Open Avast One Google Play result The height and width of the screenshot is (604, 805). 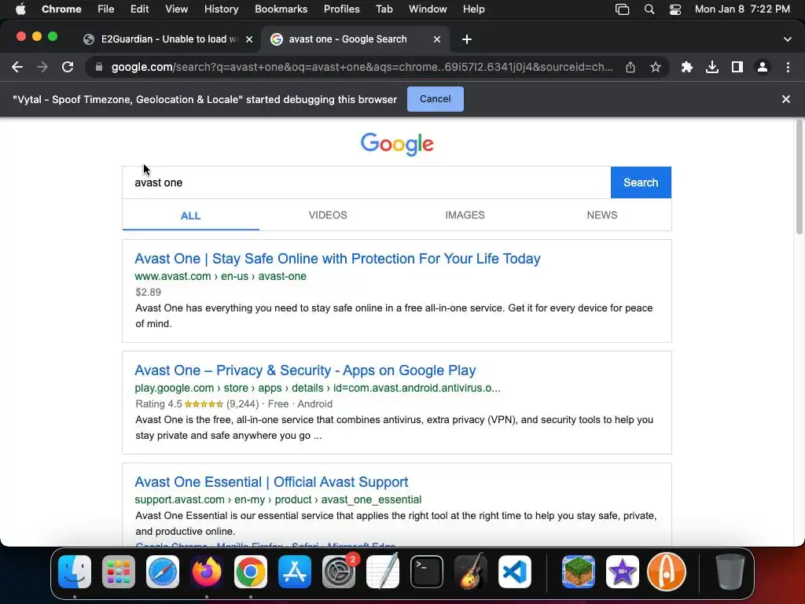[x=305, y=370]
